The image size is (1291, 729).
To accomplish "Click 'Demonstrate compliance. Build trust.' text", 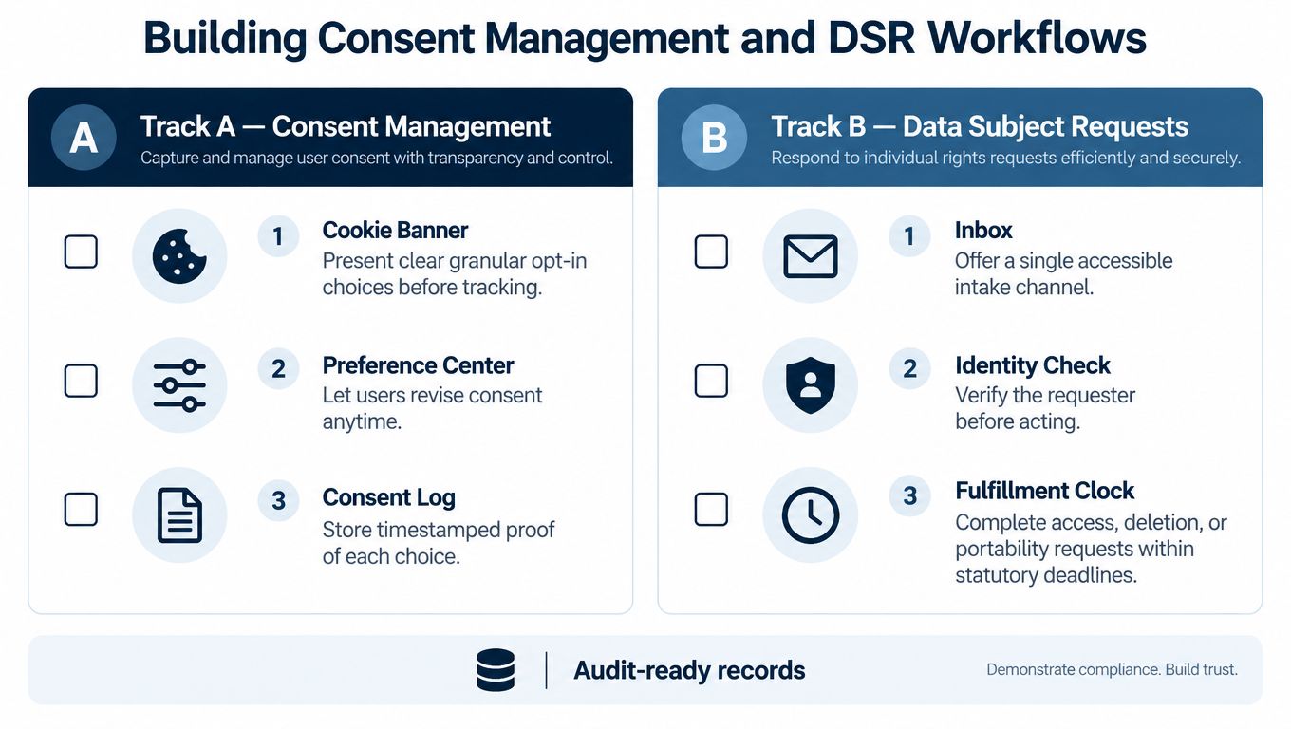I will (x=1112, y=670).
